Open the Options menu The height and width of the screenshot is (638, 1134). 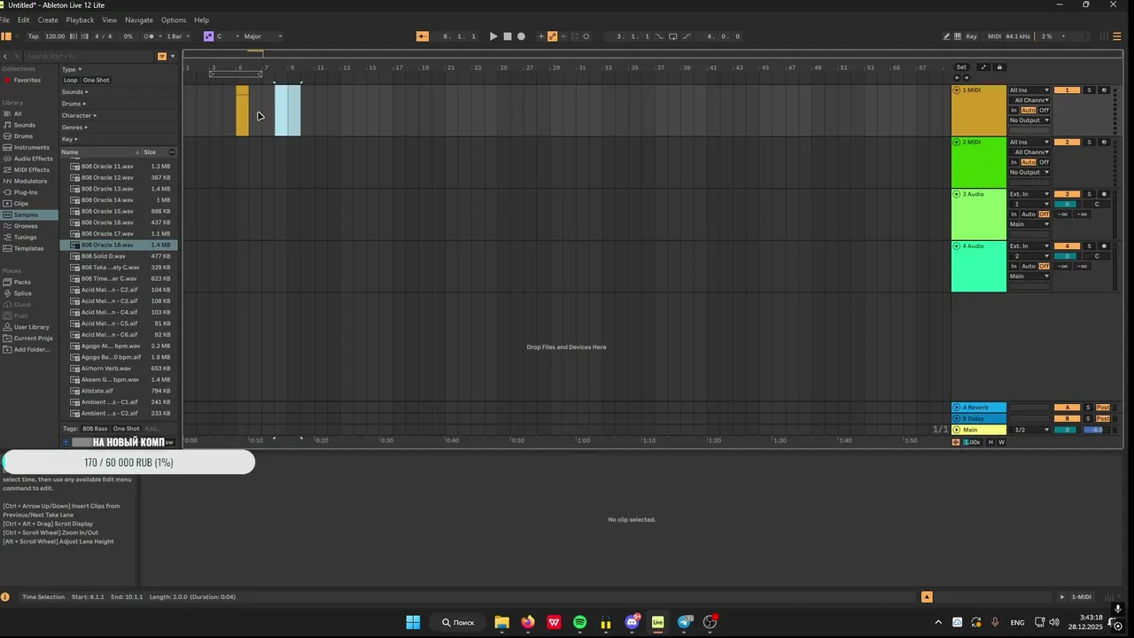(x=174, y=19)
